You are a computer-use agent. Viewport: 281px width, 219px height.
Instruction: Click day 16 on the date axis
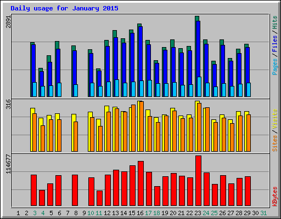point(140,213)
